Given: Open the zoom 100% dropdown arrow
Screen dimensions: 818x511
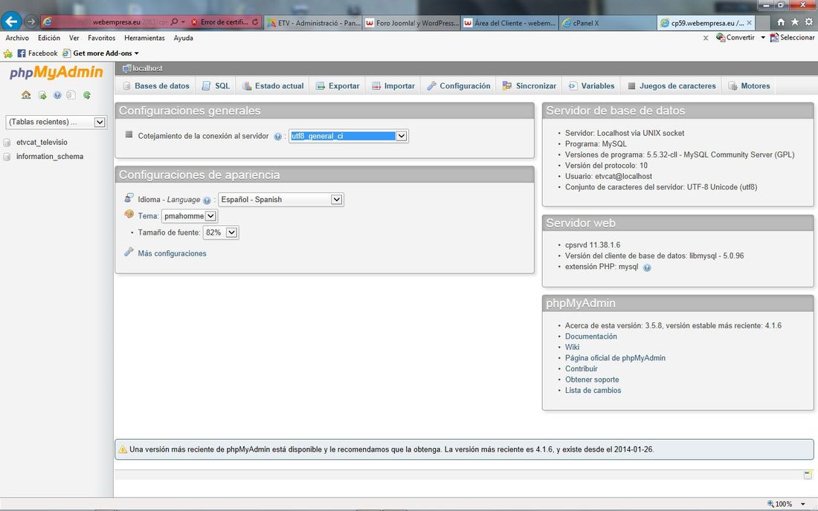Looking at the screenshot, I should [803, 504].
